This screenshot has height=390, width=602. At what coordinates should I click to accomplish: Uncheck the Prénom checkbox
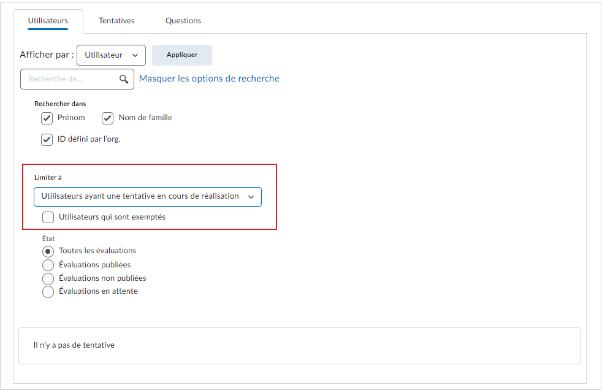47,118
